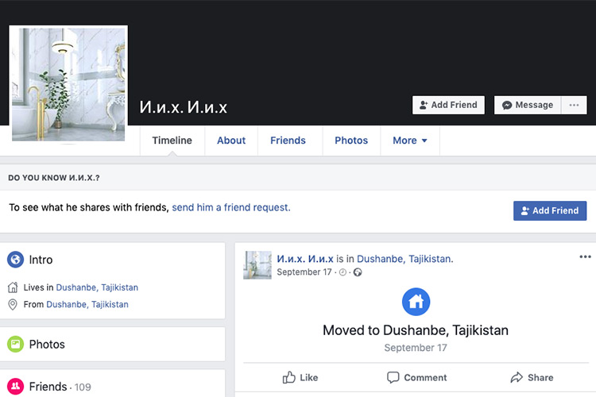Go to the Friends tab
596x397 pixels.
(x=288, y=141)
